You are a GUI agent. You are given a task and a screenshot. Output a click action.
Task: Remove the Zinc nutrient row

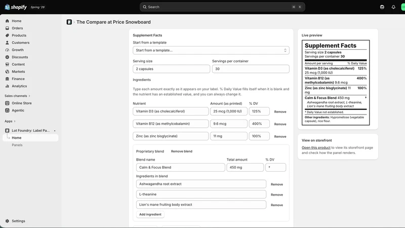[x=280, y=136]
